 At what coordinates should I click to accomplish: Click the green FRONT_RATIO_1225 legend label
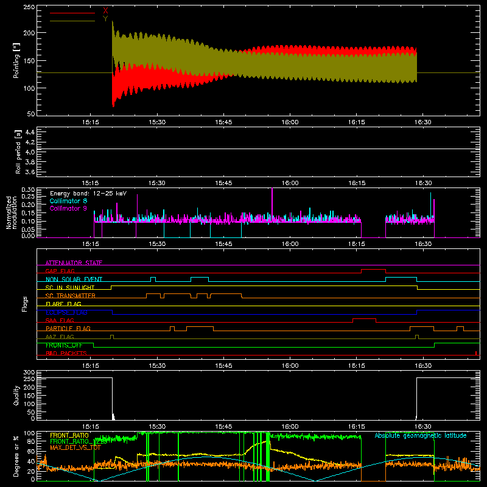click(79, 441)
